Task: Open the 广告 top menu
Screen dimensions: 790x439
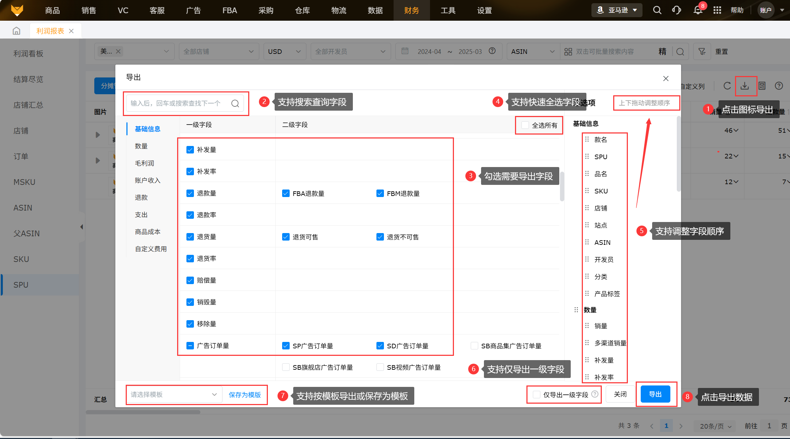Action: pyautogui.click(x=193, y=10)
